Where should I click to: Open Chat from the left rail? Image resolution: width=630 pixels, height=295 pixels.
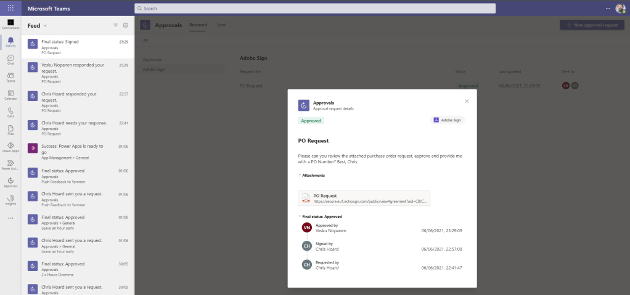click(x=10, y=59)
